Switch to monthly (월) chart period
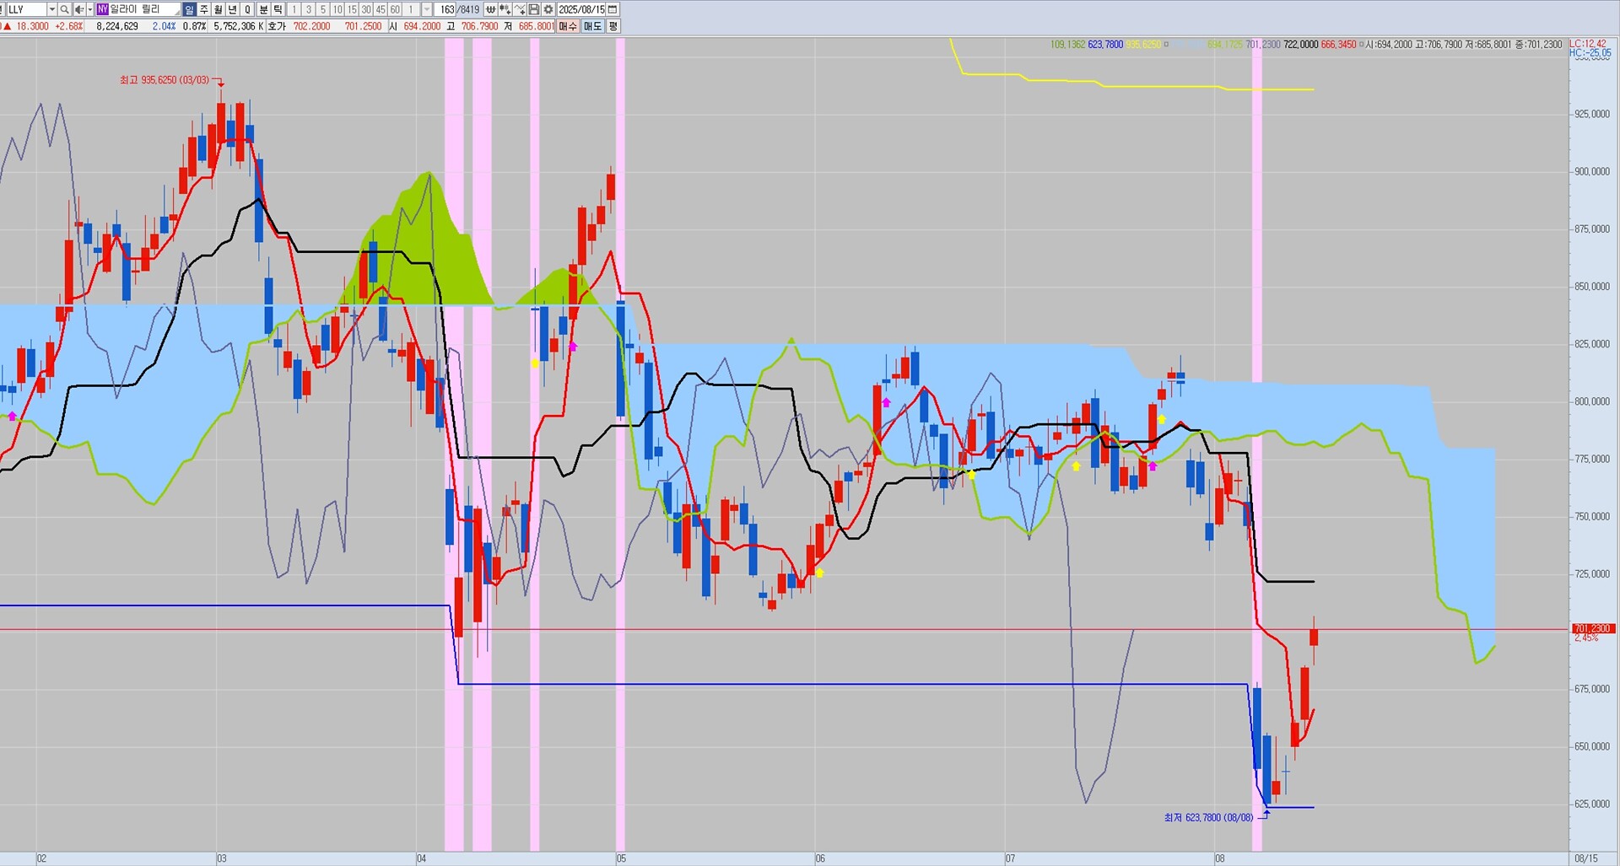The image size is (1620, 866). tap(218, 9)
